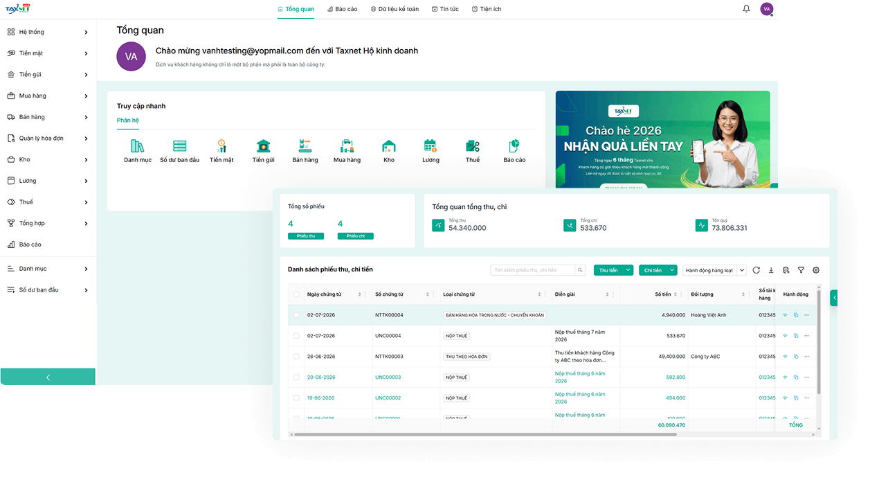Collapse the left sidebar with arrow bar

point(48,377)
